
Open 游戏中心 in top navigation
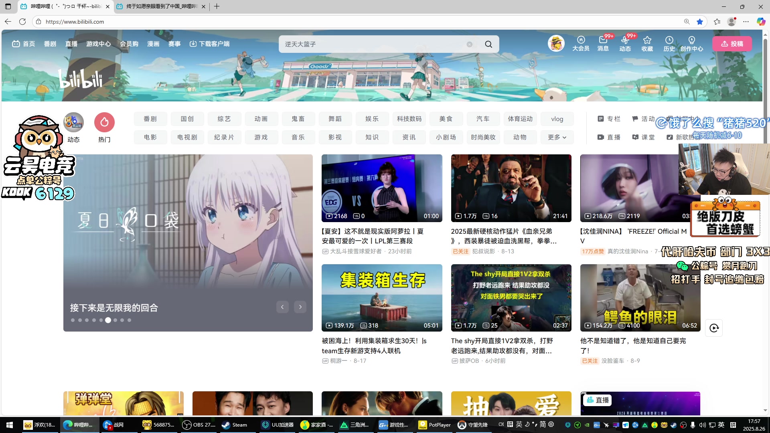pos(99,44)
